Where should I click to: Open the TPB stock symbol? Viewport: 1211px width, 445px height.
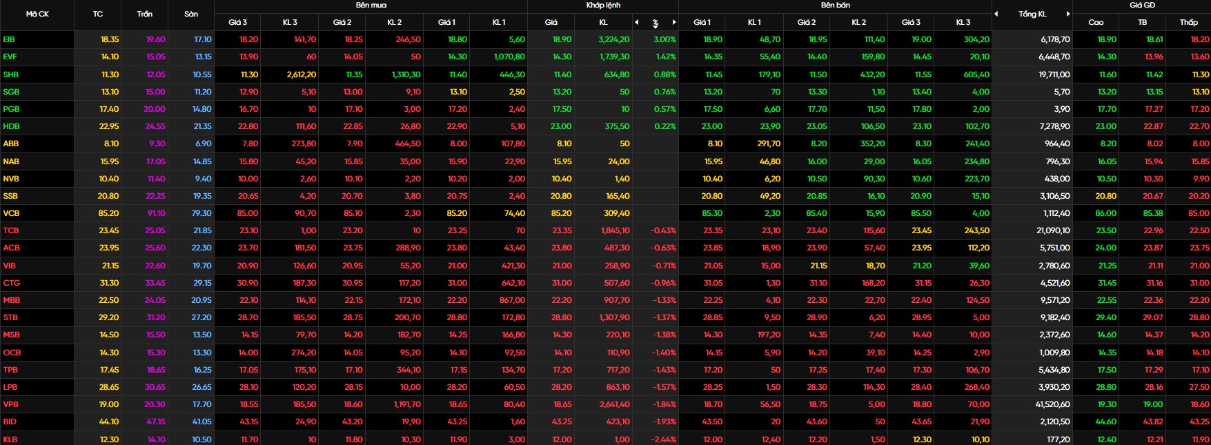(x=10, y=370)
